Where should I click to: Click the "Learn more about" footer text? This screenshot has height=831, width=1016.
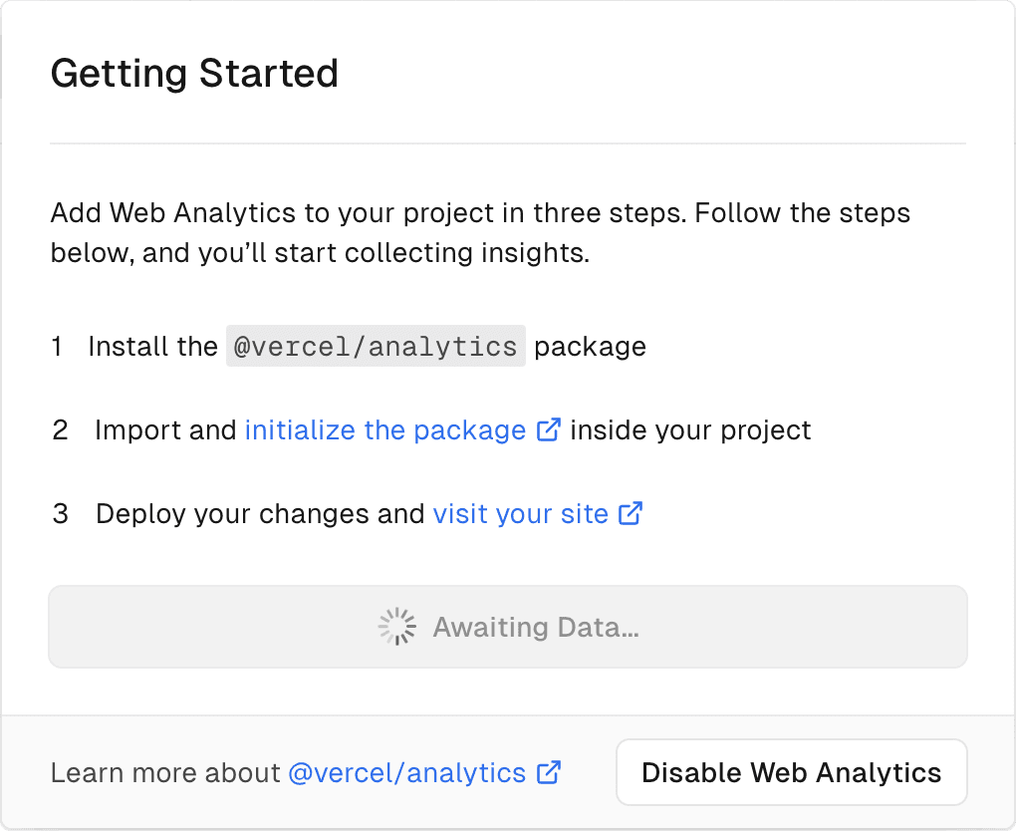click(x=164, y=772)
